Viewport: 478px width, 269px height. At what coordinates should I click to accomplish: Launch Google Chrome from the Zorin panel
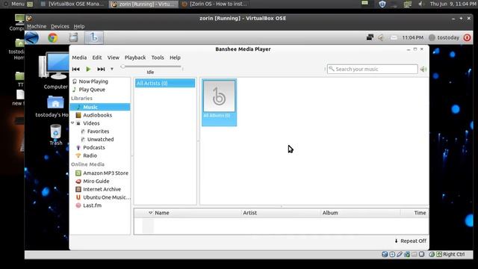point(53,37)
